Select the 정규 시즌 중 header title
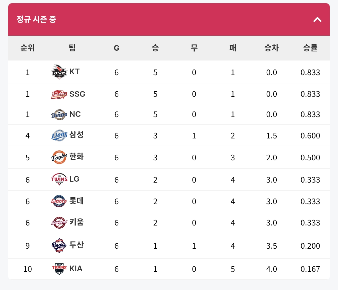 pos(36,19)
